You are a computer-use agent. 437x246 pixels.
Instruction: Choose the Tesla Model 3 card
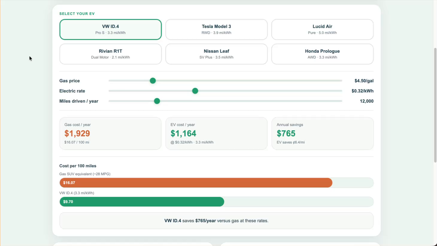(x=216, y=29)
